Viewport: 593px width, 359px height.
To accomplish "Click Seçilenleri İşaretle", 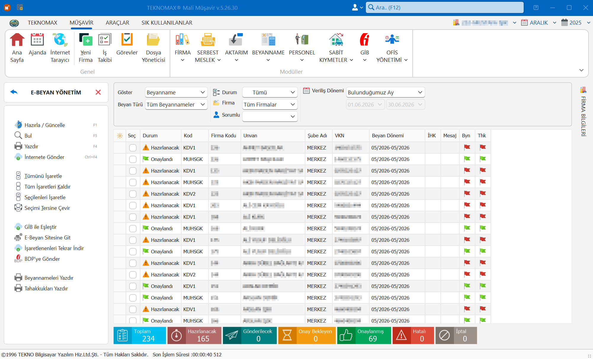I will [x=40, y=197].
